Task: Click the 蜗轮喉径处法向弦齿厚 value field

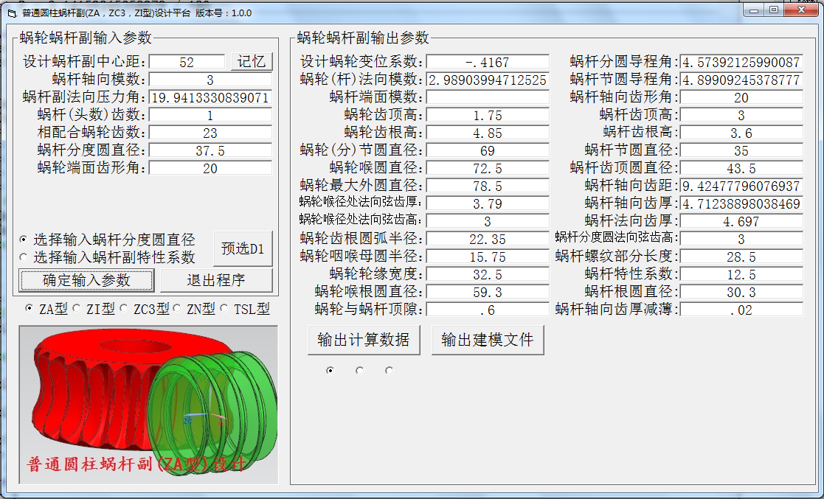Action: coord(488,203)
